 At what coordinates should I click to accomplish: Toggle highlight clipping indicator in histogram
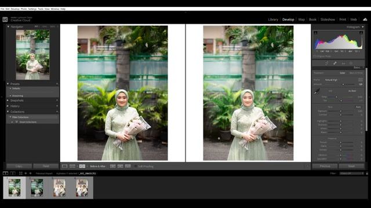click(x=361, y=33)
